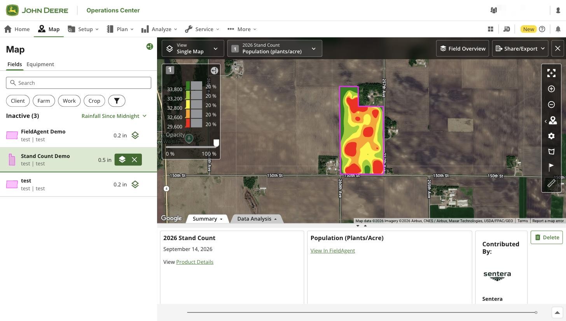Toggle the Crop filter chip
The height and width of the screenshot is (321, 566).
coord(94,101)
